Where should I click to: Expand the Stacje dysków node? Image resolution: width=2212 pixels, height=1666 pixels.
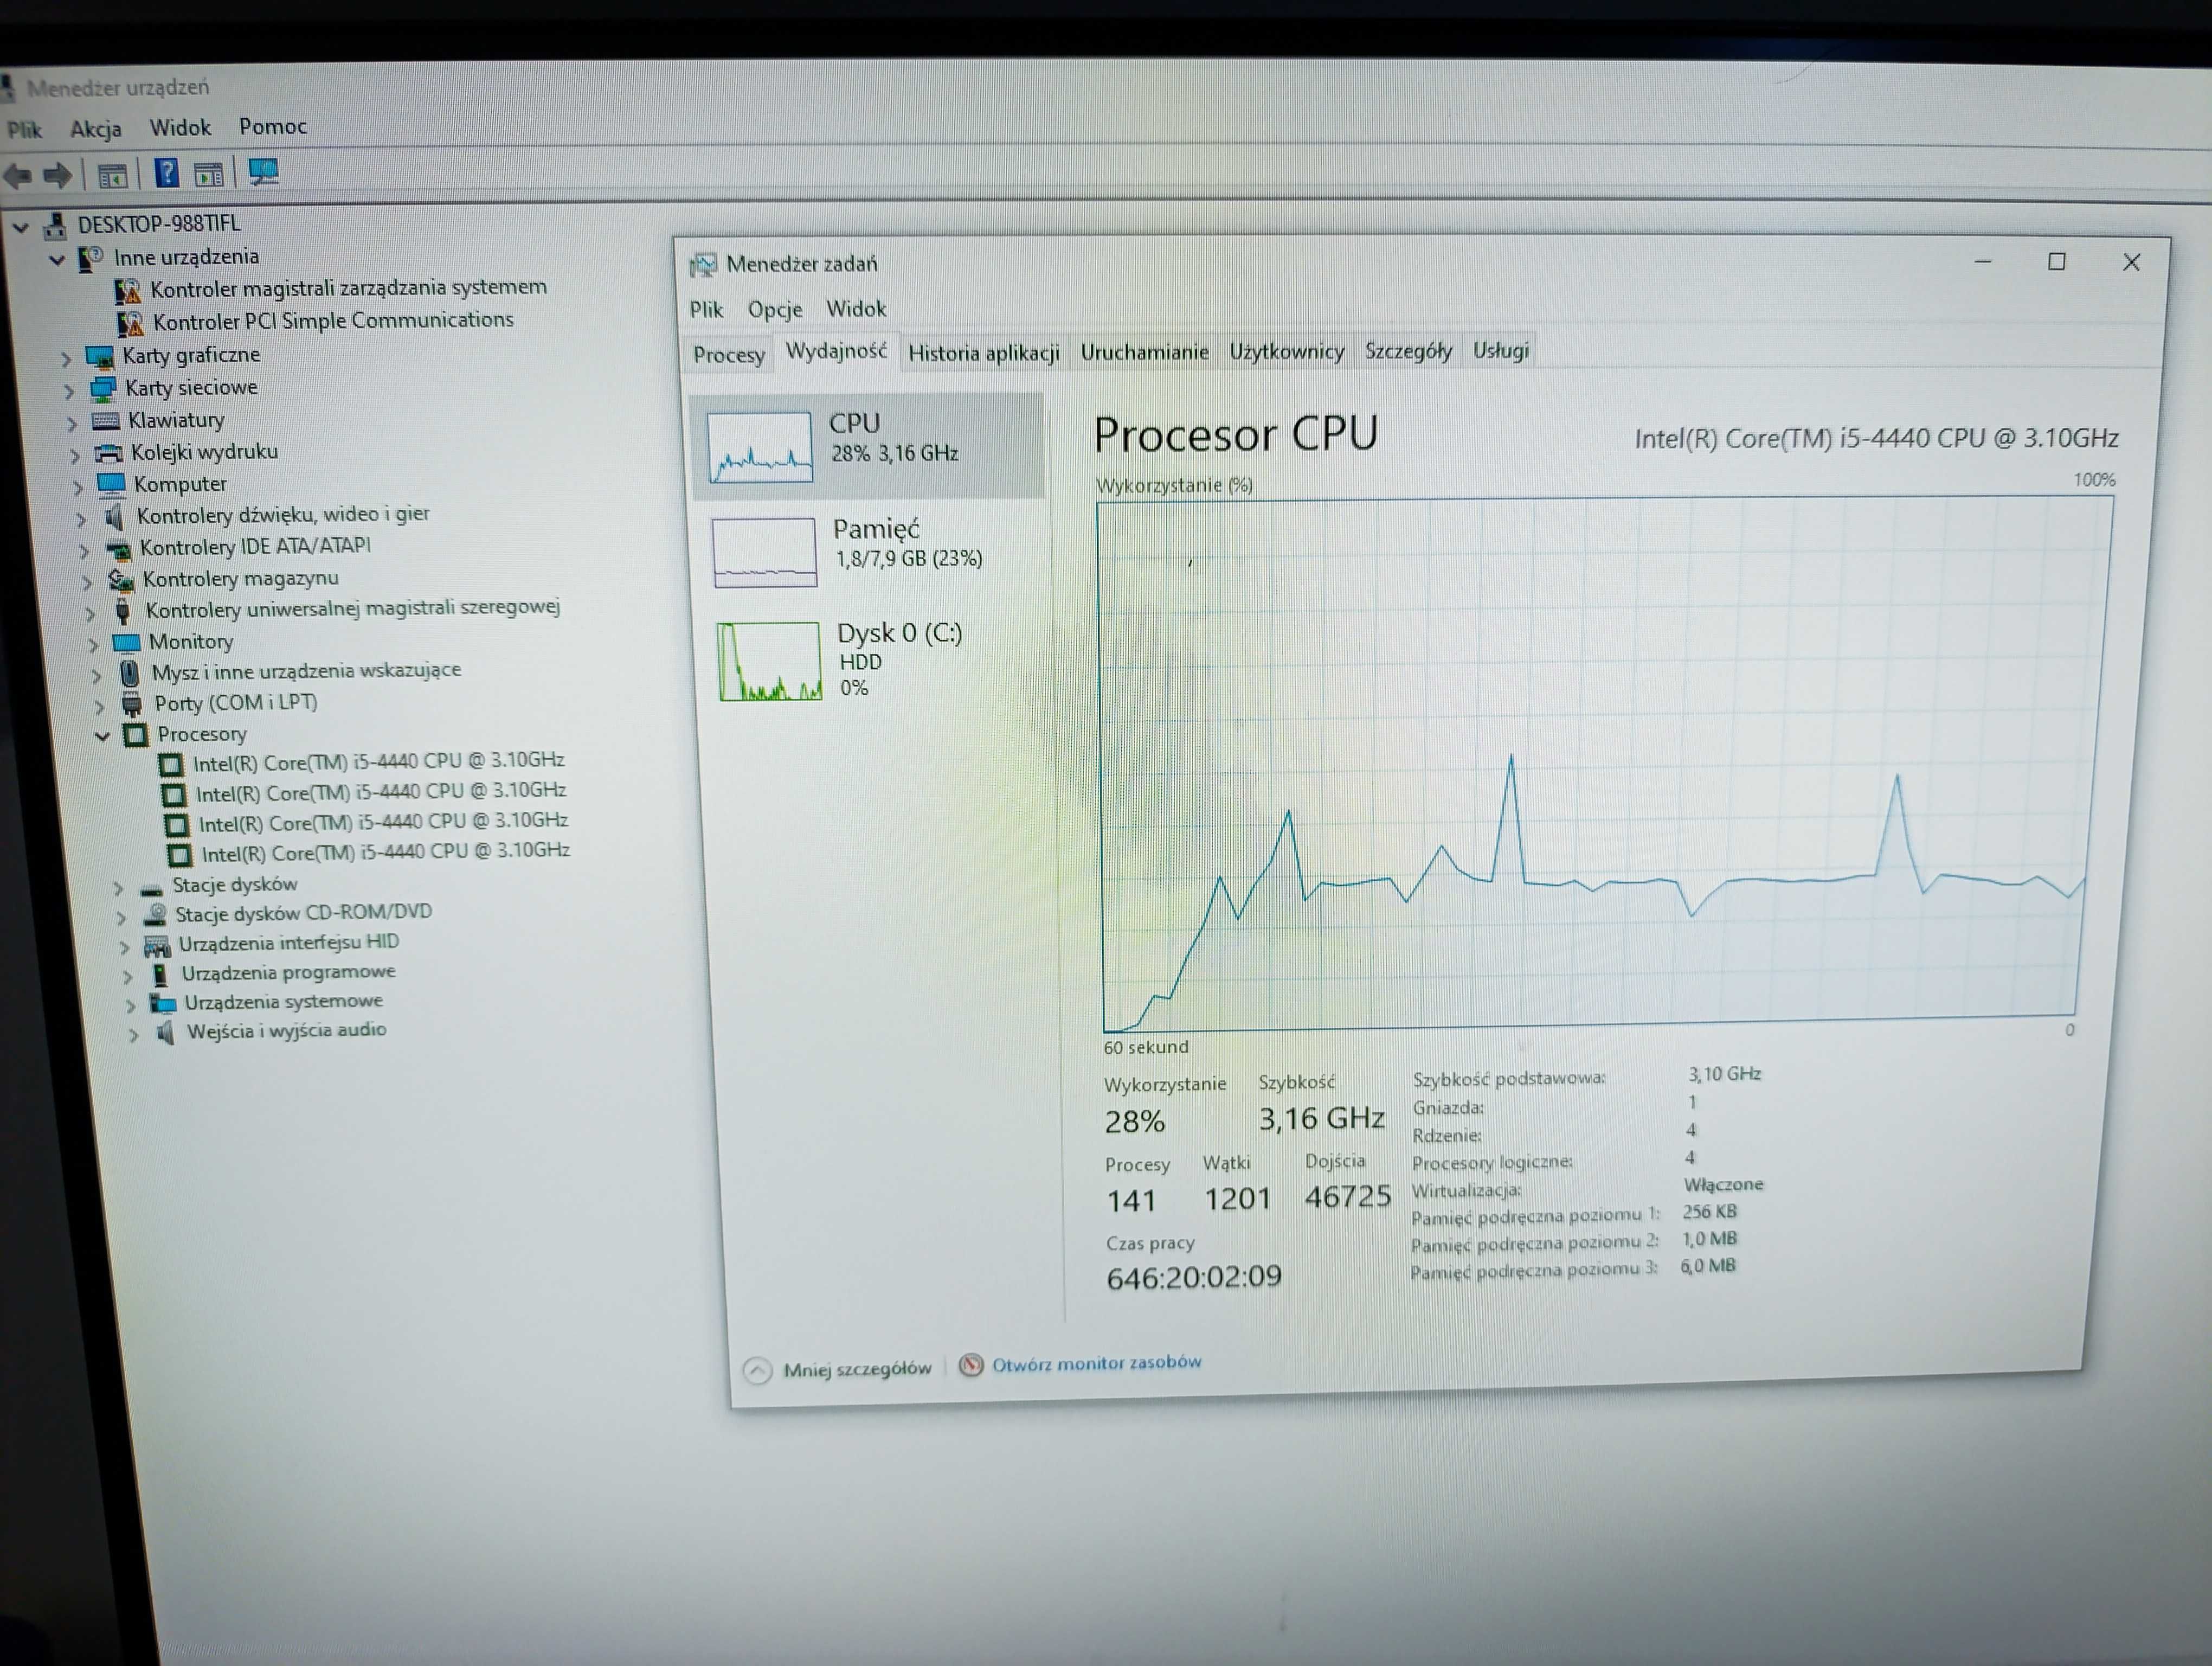point(118,888)
